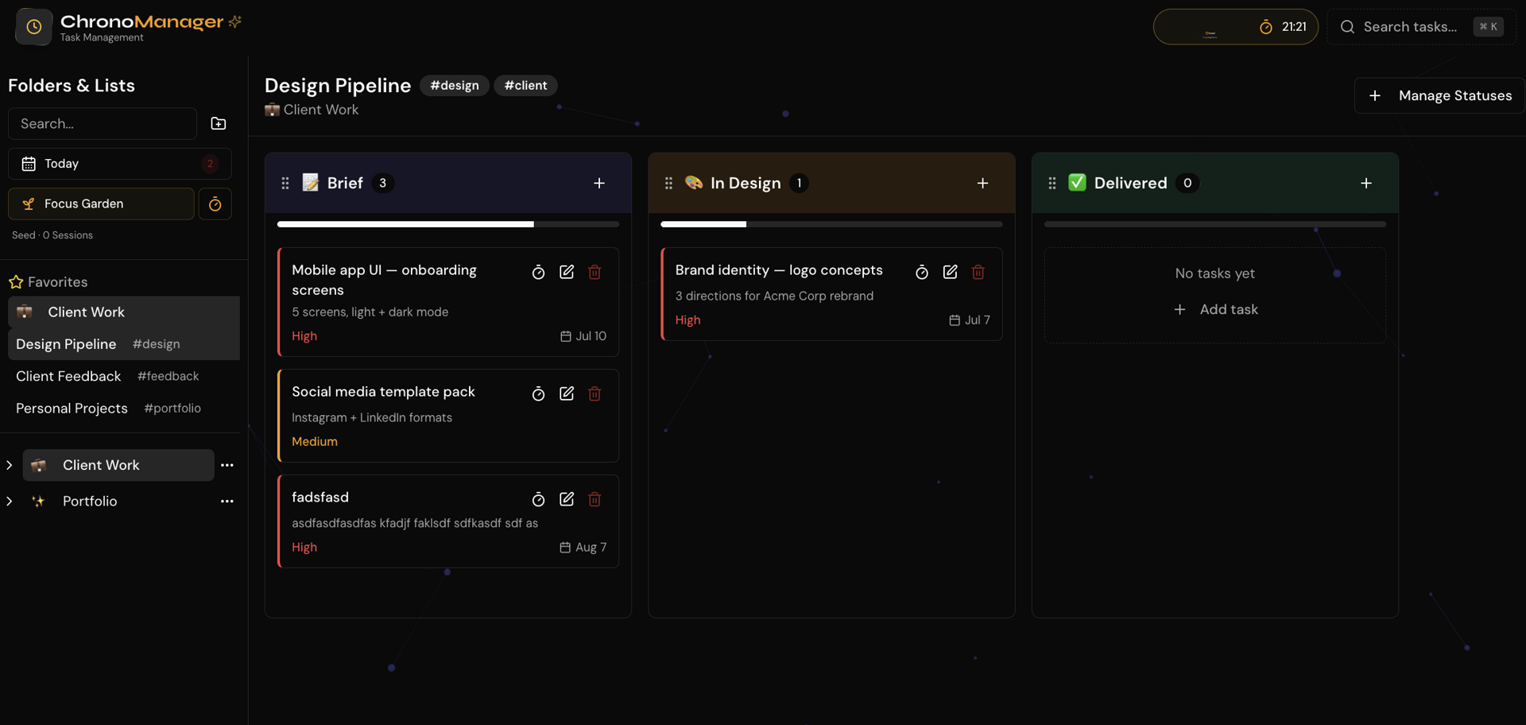1526x725 pixels.
Task: Start the Focus Garden timer icon button
Action: (215, 204)
